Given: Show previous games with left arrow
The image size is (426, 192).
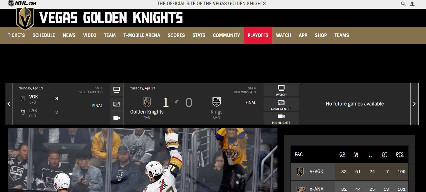Looking at the screenshot, I should (9, 104).
